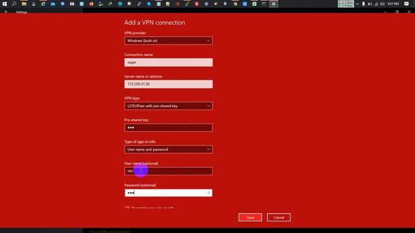Show hidden system tray icons
The height and width of the screenshot is (233, 415).
[357, 4]
